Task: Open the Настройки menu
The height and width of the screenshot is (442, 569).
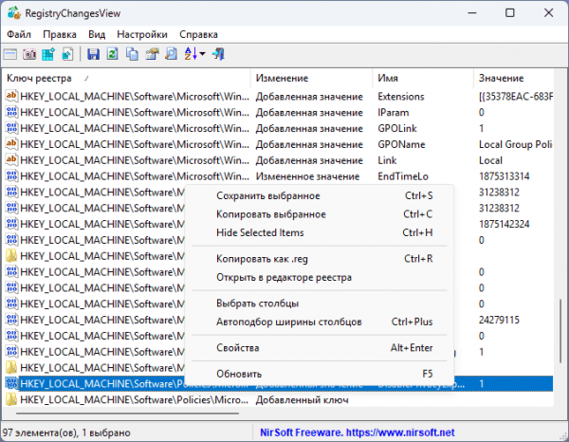Action: coord(142,34)
